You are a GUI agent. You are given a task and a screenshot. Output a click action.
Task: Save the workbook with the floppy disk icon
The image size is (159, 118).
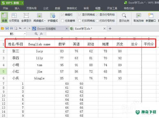[x=7, y=28]
